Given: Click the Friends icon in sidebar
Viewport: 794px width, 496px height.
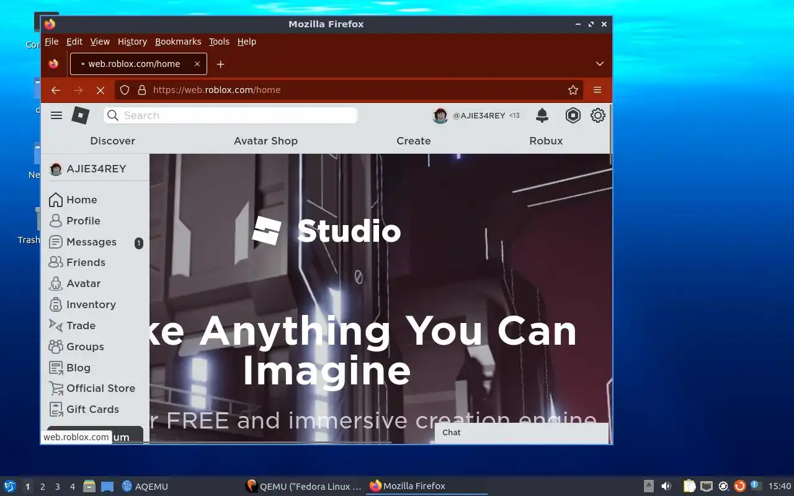Looking at the screenshot, I should coord(56,262).
